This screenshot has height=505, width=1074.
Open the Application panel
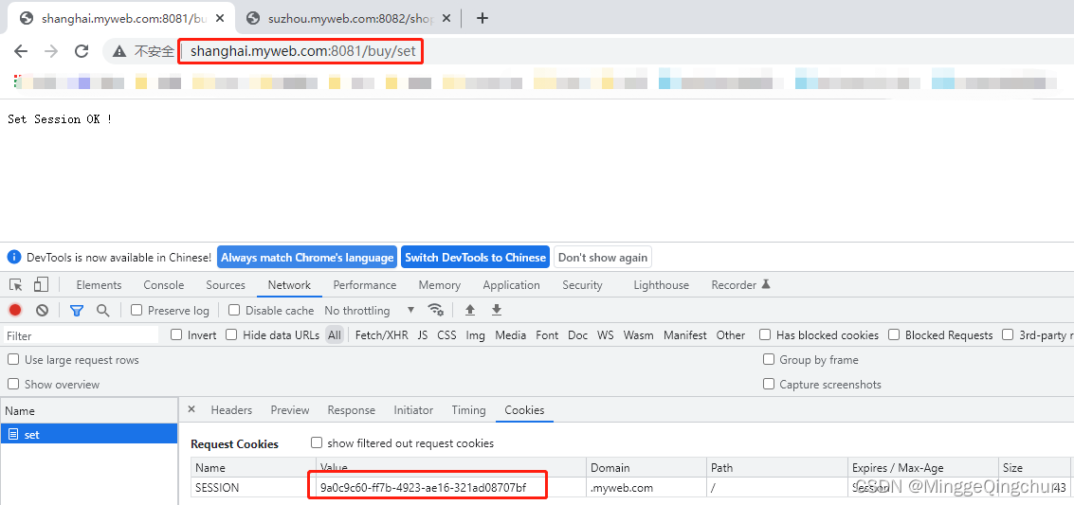(511, 284)
